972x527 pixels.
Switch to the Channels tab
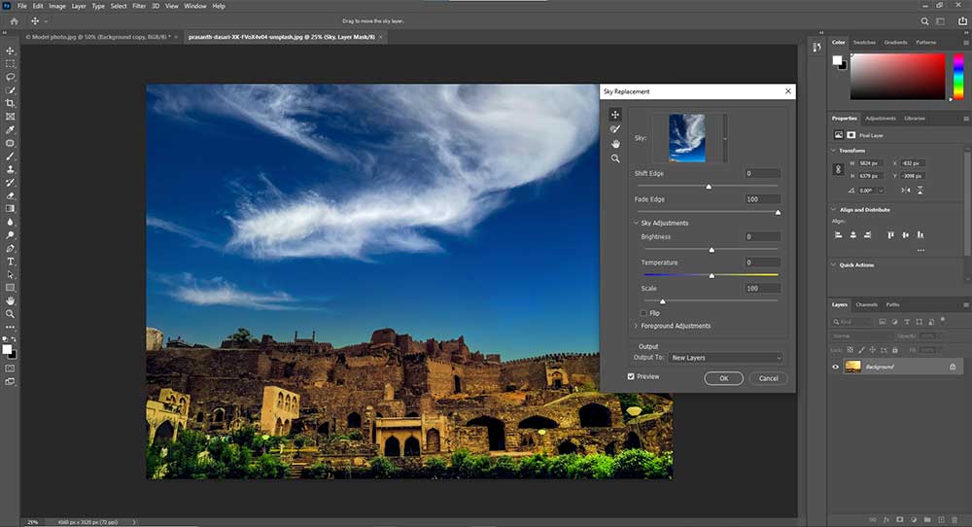867,305
